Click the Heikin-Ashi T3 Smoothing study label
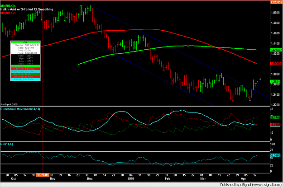 27,9
